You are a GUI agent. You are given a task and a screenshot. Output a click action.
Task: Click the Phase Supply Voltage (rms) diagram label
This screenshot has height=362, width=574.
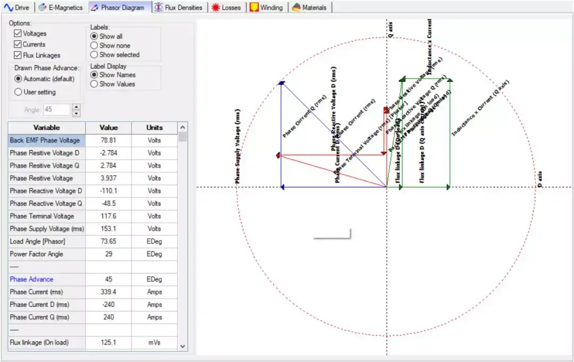point(238,146)
